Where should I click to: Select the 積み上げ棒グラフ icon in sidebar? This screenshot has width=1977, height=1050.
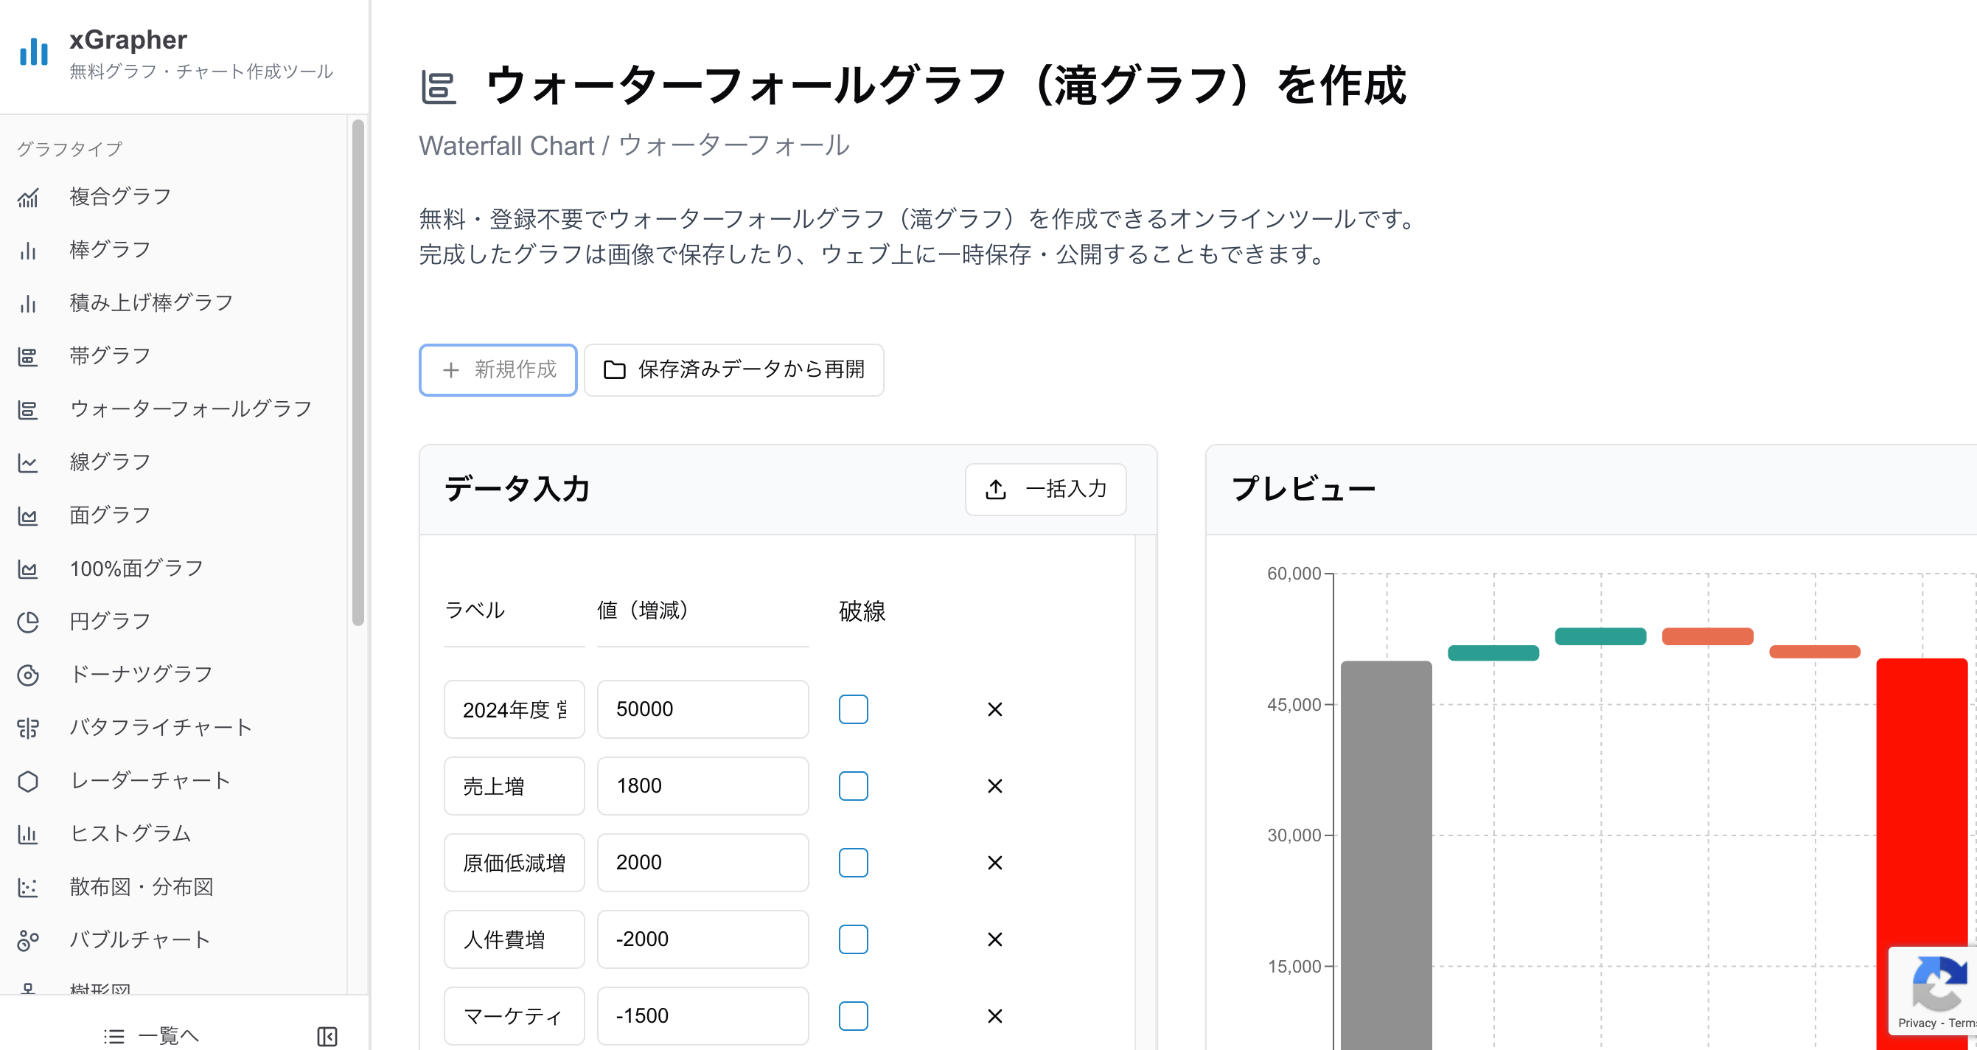(x=29, y=302)
